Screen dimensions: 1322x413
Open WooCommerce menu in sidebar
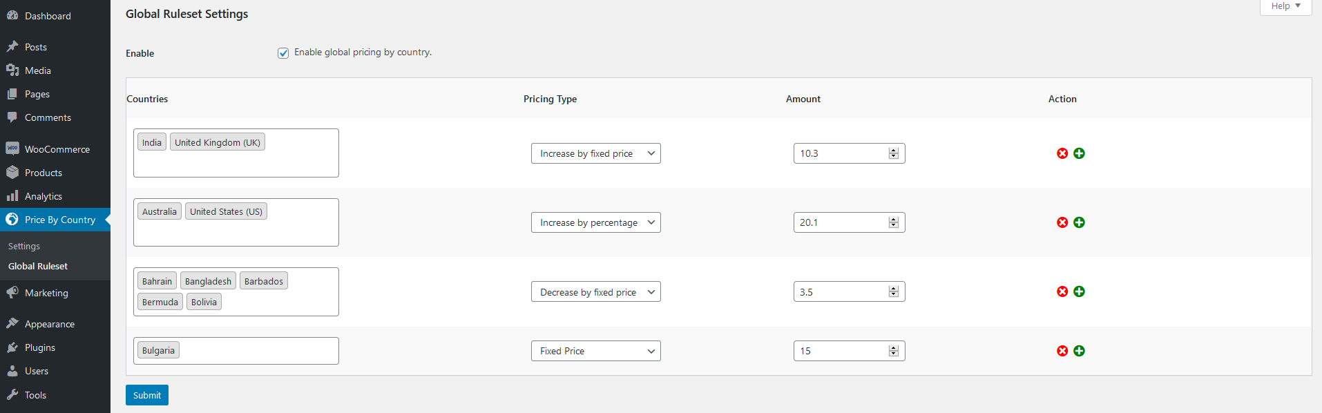click(57, 149)
